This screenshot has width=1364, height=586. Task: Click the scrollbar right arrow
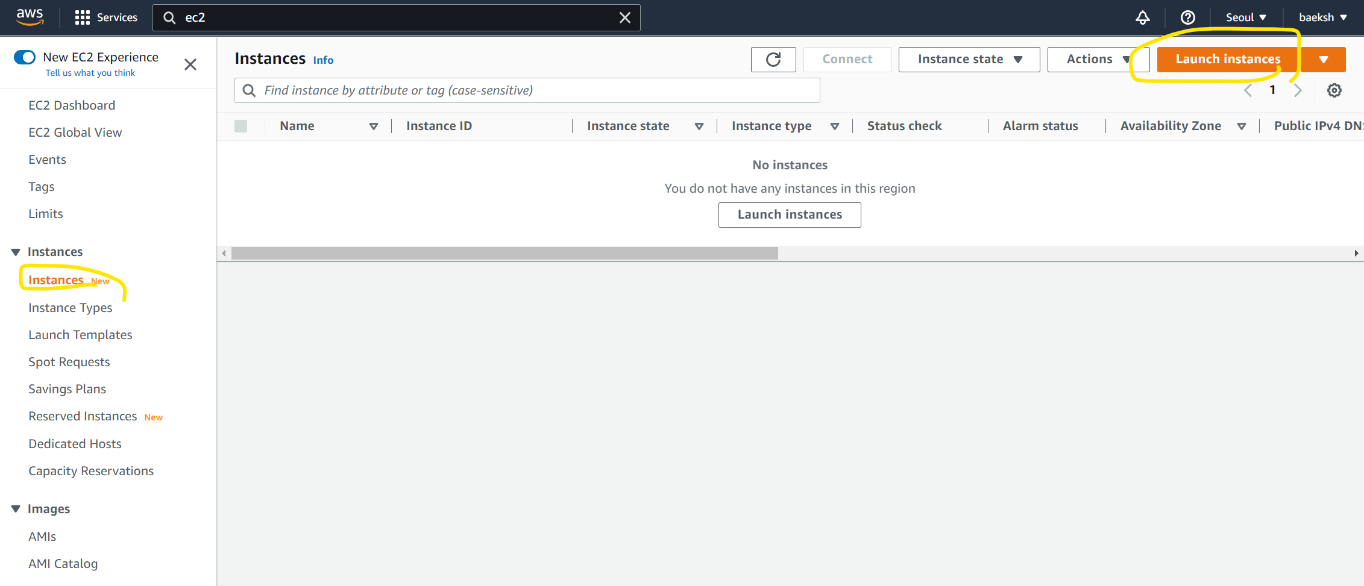click(x=1356, y=254)
